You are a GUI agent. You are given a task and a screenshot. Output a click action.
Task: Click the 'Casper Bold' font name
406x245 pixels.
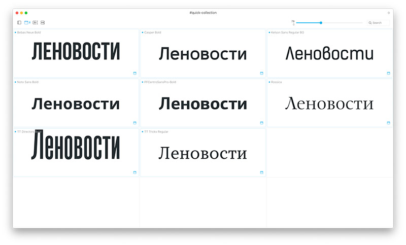click(x=153, y=32)
